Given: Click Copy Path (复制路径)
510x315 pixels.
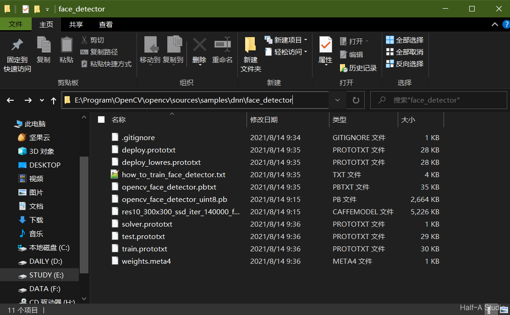Looking at the screenshot, I should coord(99,52).
